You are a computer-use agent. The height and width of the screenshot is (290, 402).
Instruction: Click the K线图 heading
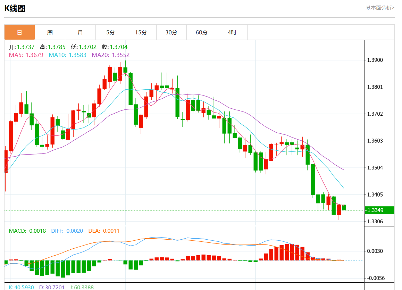(x=15, y=8)
